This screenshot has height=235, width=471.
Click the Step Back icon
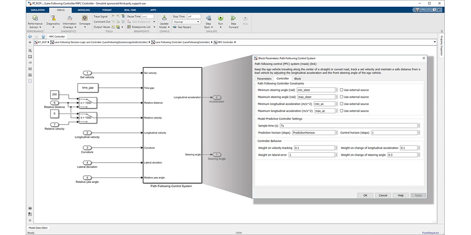click(x=208, y=19)
